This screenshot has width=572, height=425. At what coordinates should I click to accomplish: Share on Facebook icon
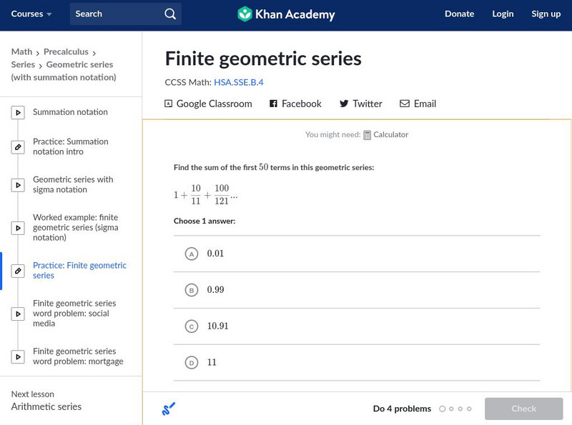(x=273, y=104)
